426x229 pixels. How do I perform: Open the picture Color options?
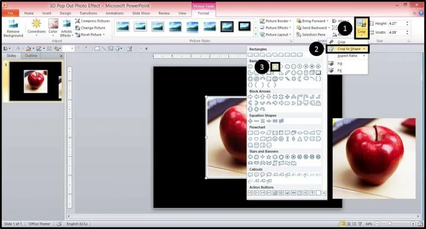[x=53, y=28]
